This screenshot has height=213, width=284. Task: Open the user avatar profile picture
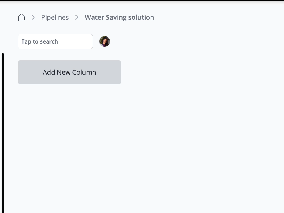coord(105,41)
